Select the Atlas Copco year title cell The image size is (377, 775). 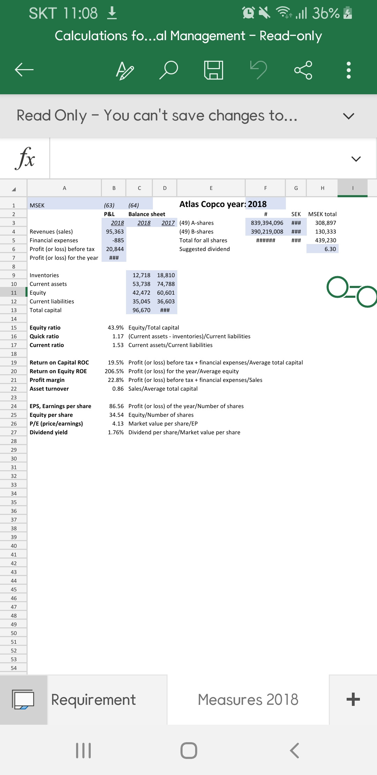click(x=211, y=204)
